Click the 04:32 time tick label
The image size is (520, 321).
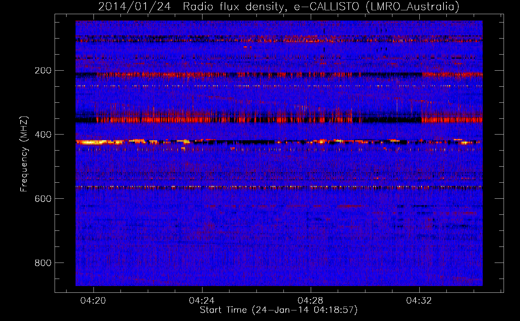tap(419, 300)
